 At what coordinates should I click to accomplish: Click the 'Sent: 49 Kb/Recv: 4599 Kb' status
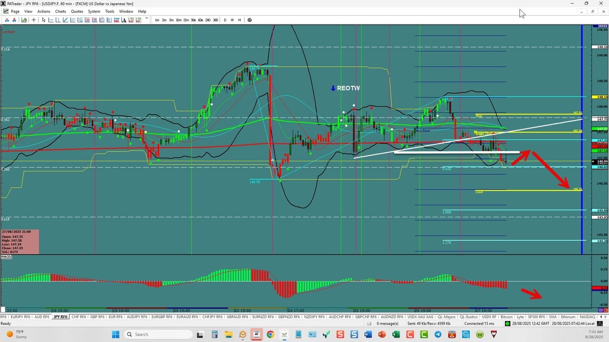429,323
